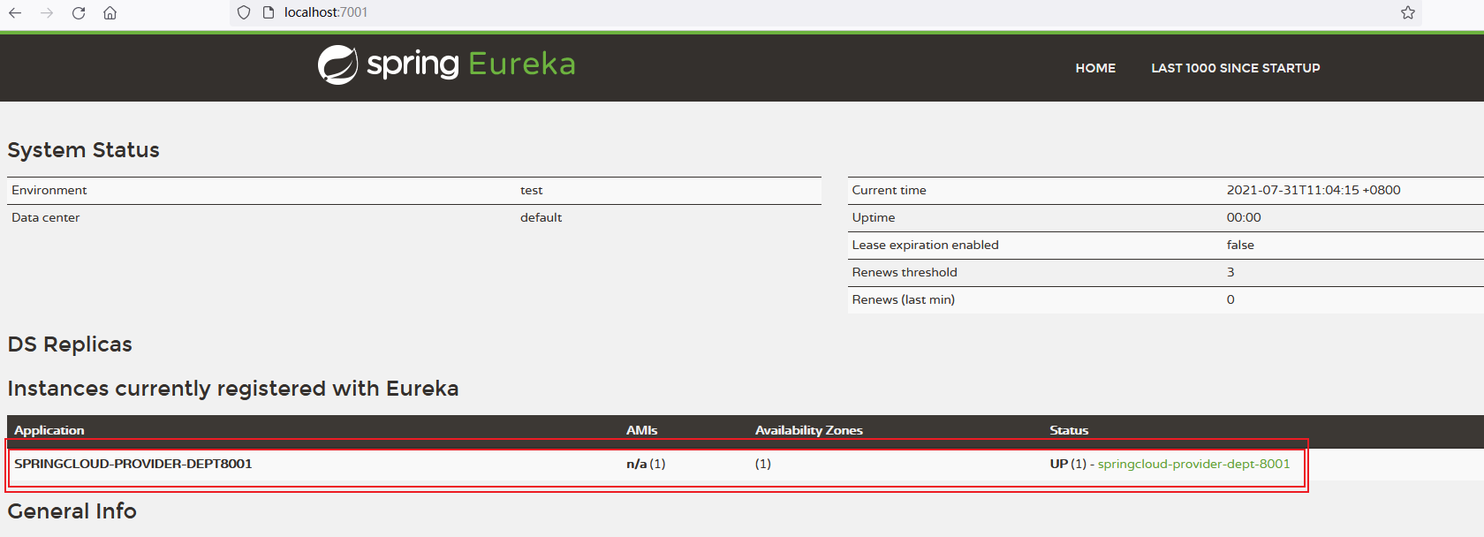Click the n/a (1) AMIs cell
The height and width of the screenshot is (537, 1484).
(x=646, y=464)
